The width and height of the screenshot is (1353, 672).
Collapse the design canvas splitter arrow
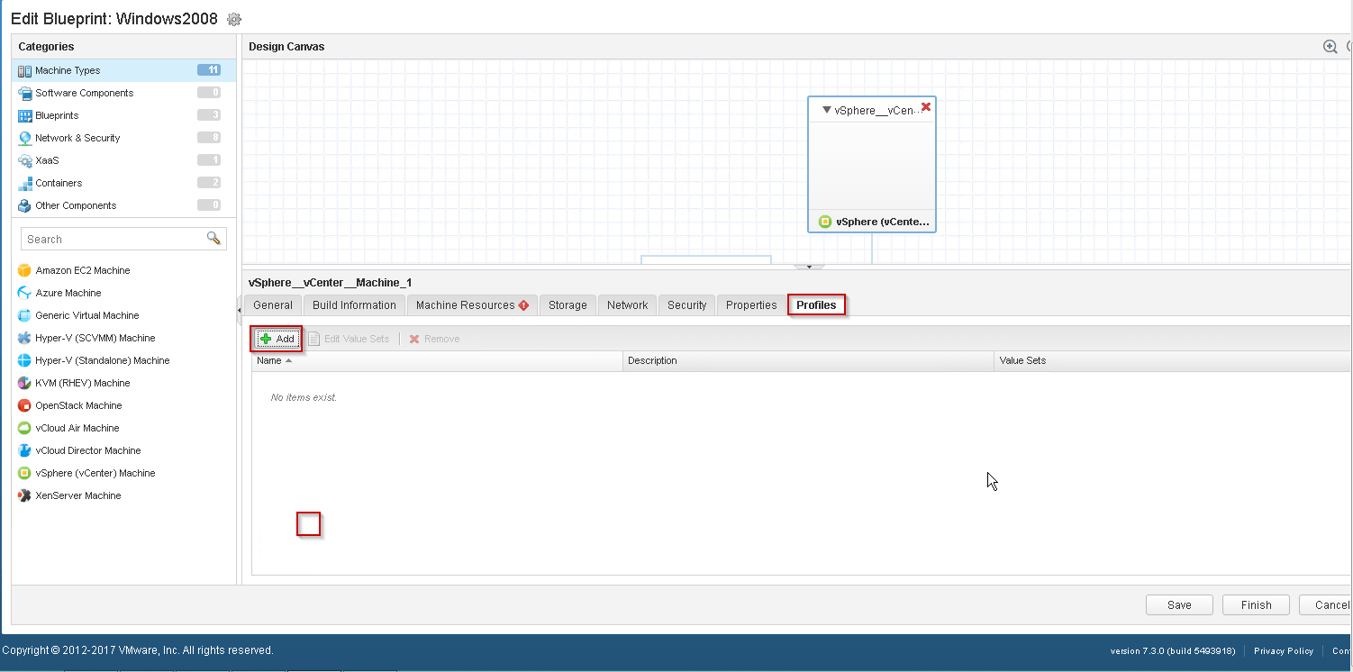(809, 267)
